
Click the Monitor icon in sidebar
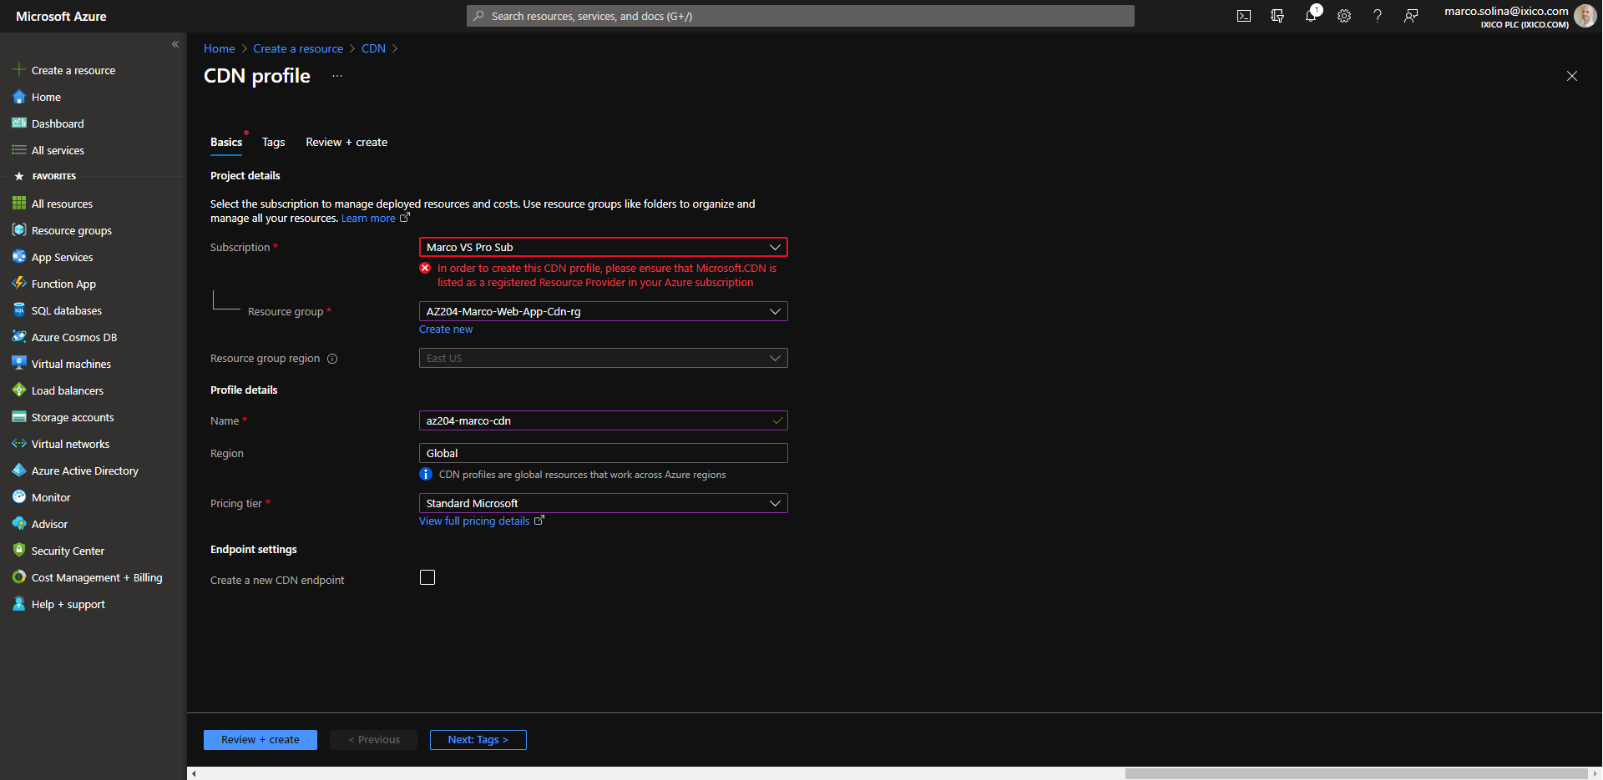19,497
